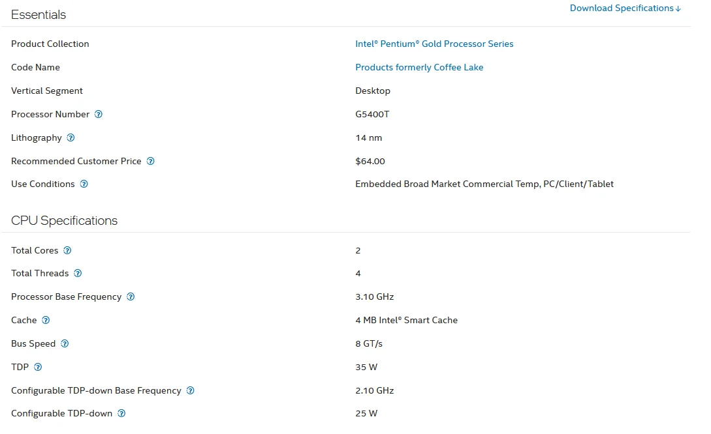
Task: Open Intel Pentium Gold Processor Series link
Action: (434, 44)
